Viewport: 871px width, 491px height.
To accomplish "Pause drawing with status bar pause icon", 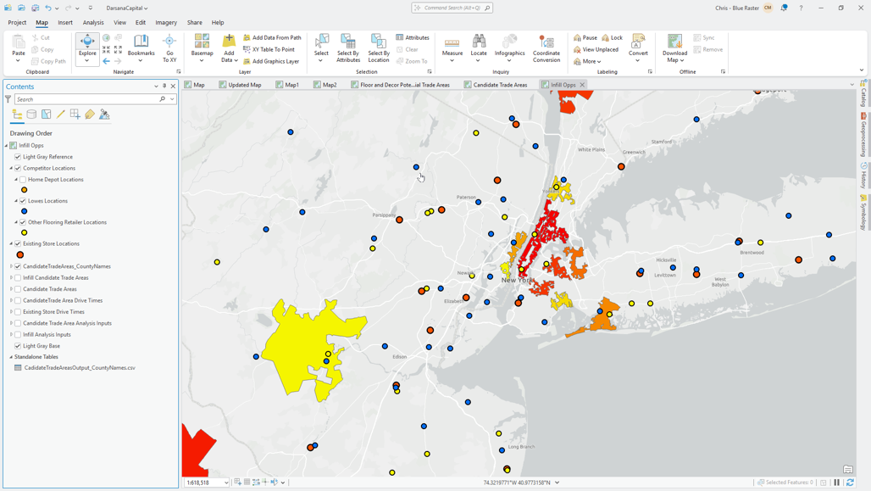I will (836, 483).
